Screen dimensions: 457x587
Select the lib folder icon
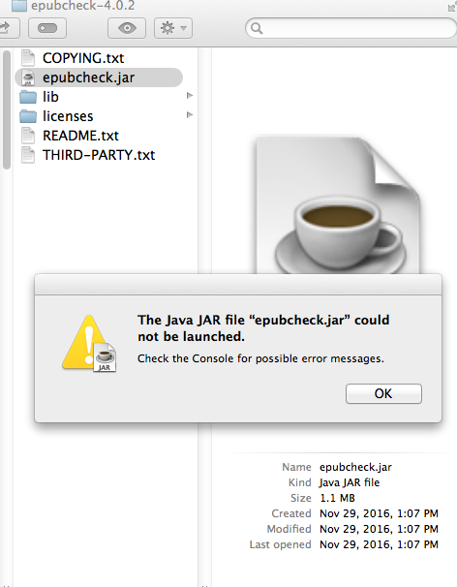click(28, 97)
